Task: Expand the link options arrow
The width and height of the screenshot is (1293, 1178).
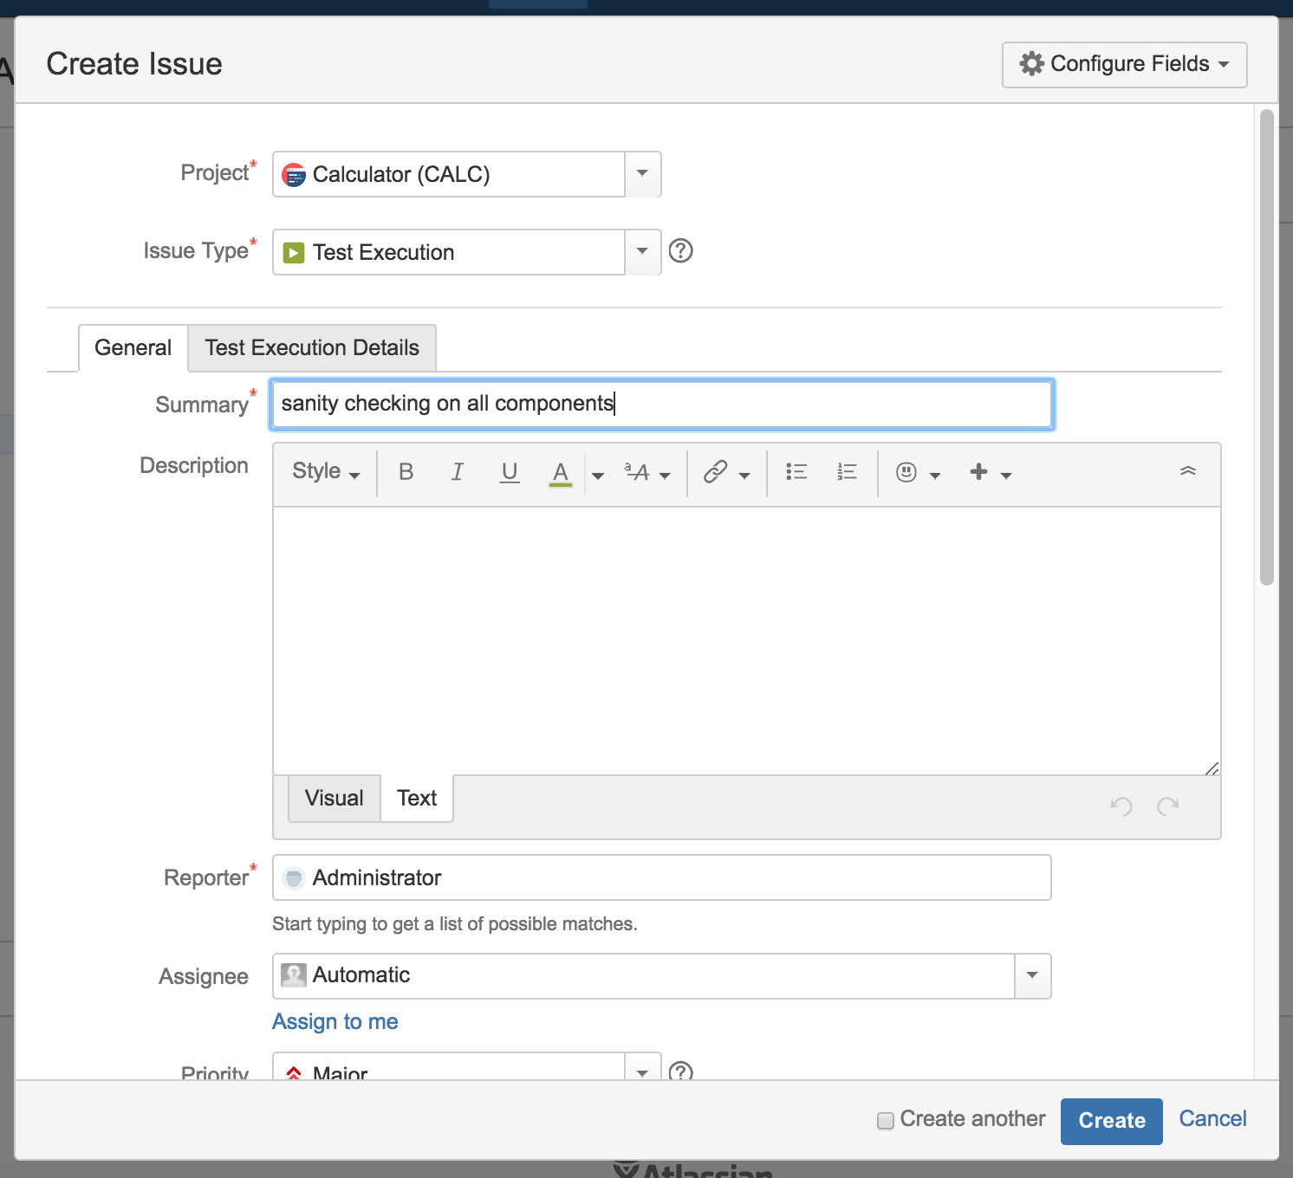Action: coord(744,476)
